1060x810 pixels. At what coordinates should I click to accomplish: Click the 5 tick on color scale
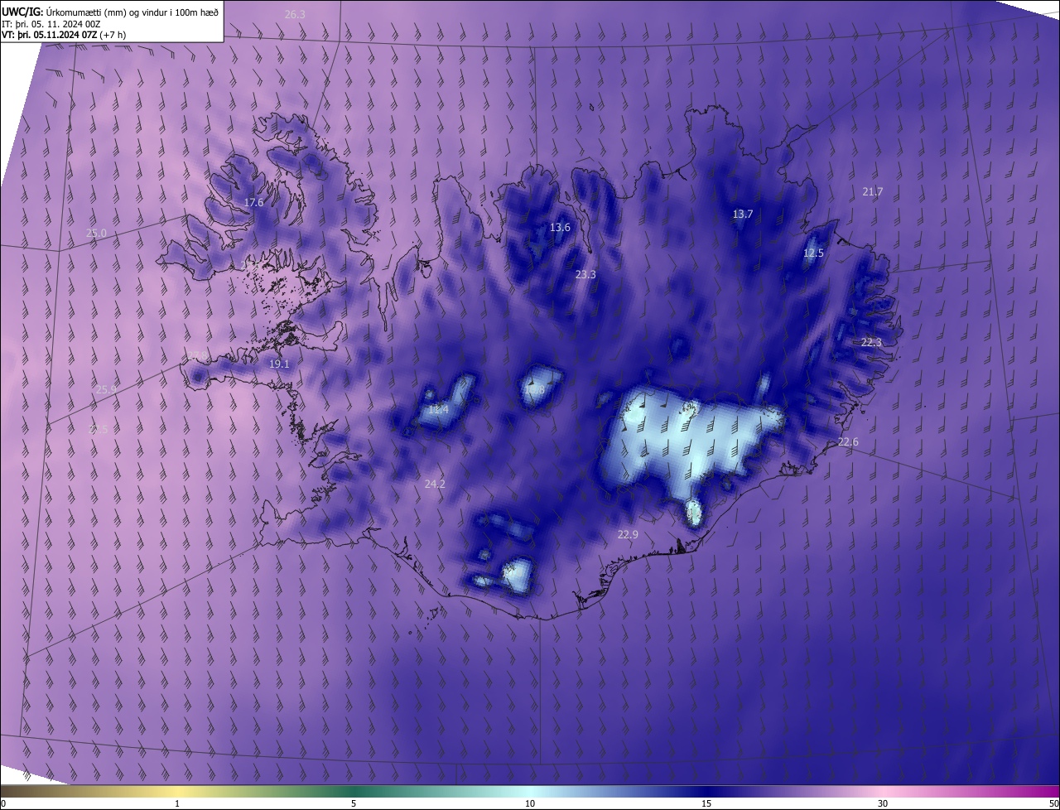(354, 803)
